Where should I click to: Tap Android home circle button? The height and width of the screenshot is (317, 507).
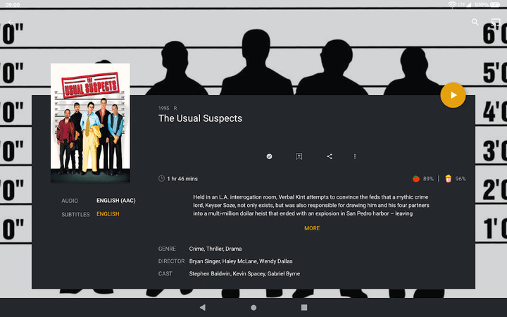tap(254, 307)
